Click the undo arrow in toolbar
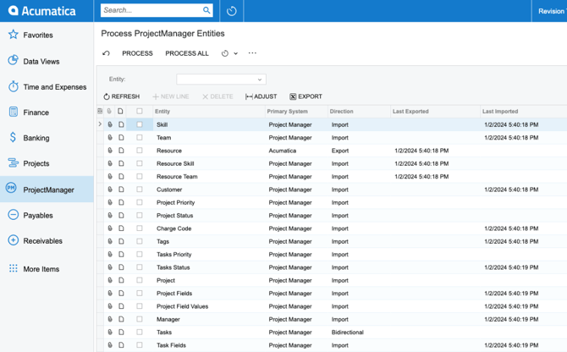 click(106, 53)
